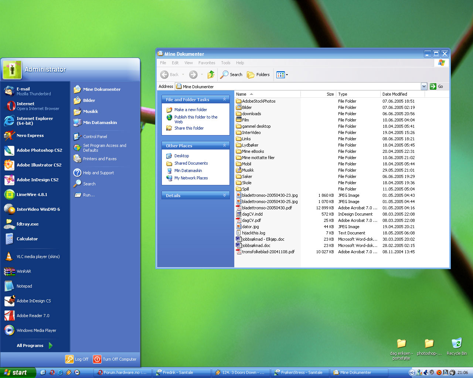473x378 pixels.
Task: Open the Tools menu
Action: pos(225,63)
